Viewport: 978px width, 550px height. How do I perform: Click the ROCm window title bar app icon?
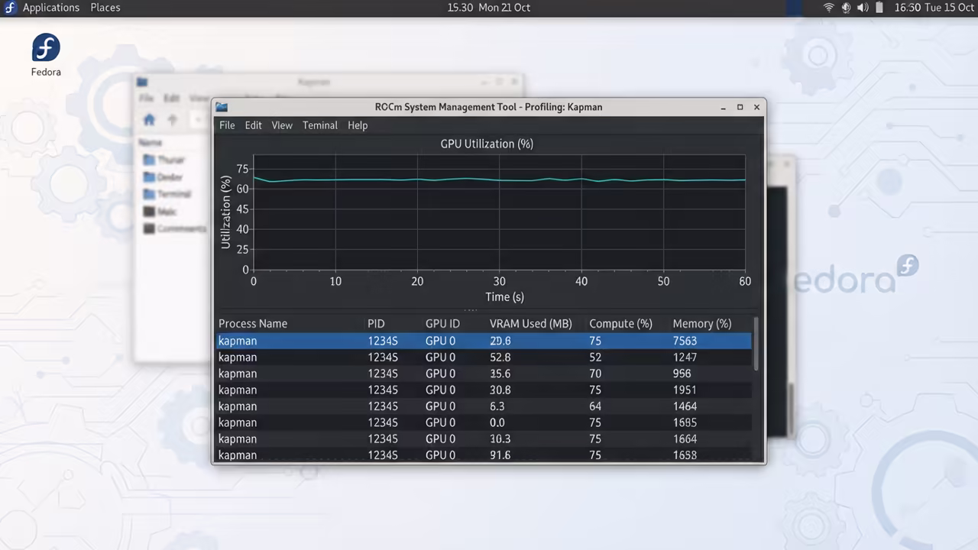tap(222, 107)
